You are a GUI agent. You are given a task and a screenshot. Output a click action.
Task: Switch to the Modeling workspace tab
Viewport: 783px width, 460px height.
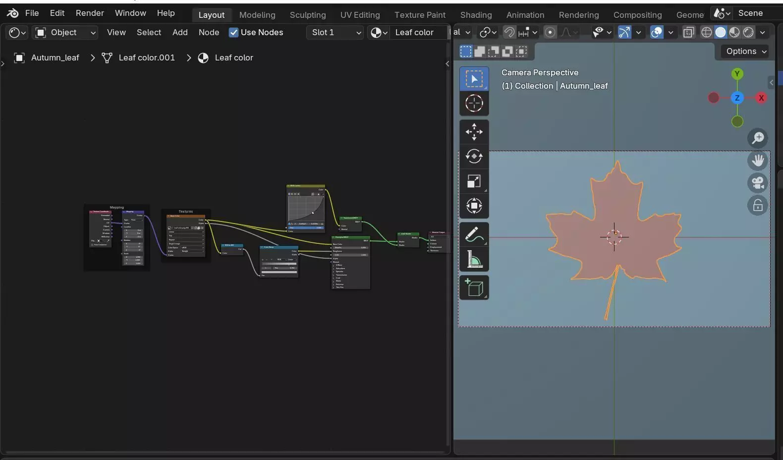257,15
